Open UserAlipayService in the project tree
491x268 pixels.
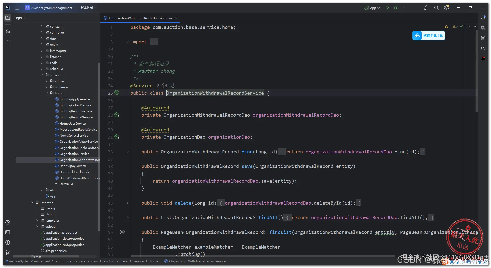click(73, 166)
